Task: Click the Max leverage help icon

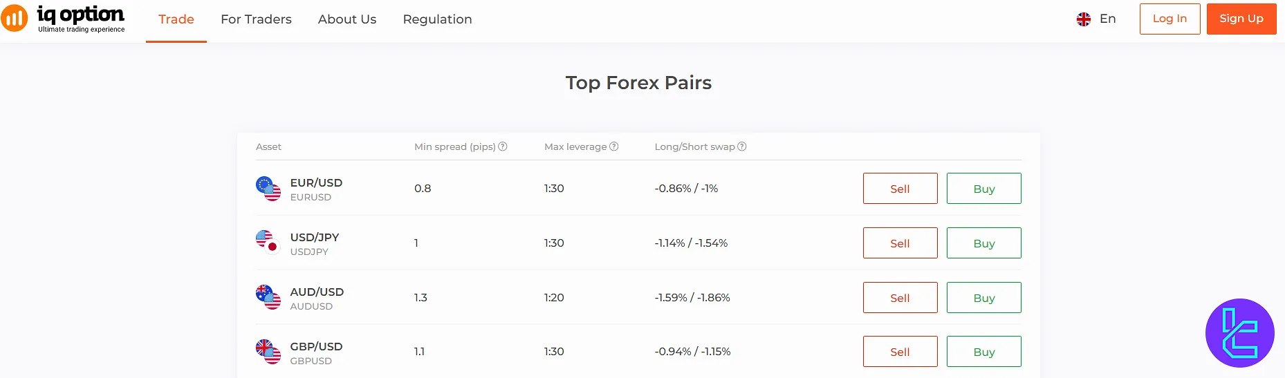Action: point(614,147)
